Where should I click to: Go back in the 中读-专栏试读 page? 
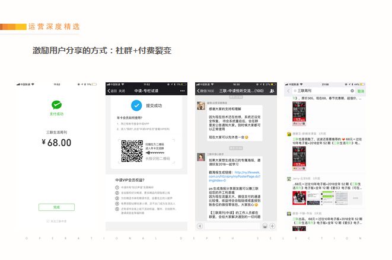[x=111, y=91]
